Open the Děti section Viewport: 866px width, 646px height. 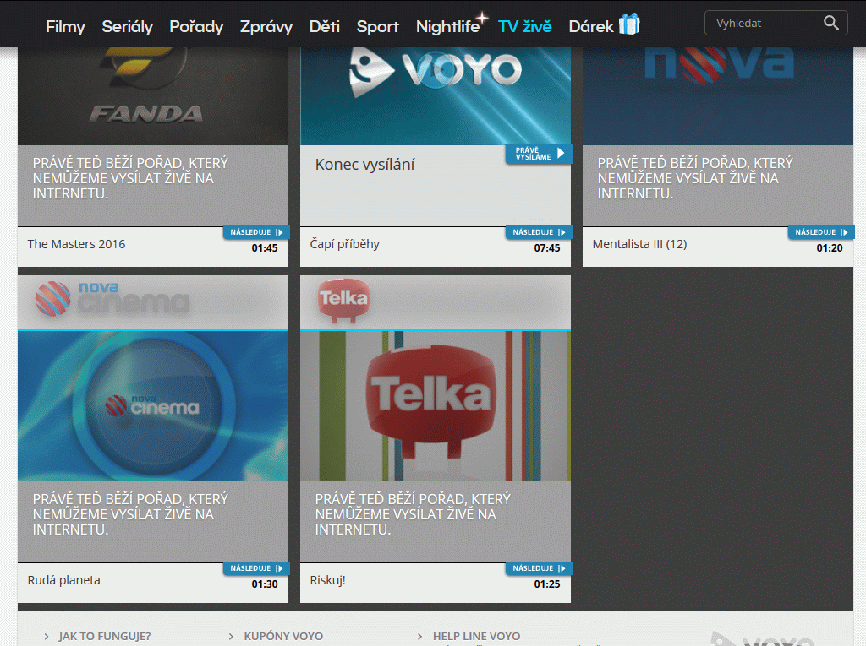pos(324,26)
